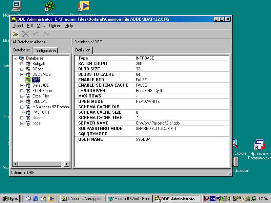Open the View menu
This screenshot has width=271, height=203.
41,26
